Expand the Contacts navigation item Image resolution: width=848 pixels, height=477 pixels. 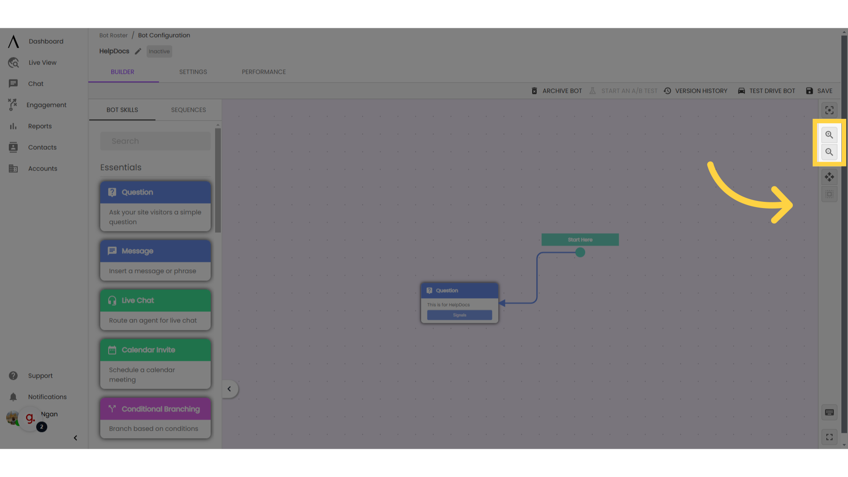pos(42,147)
